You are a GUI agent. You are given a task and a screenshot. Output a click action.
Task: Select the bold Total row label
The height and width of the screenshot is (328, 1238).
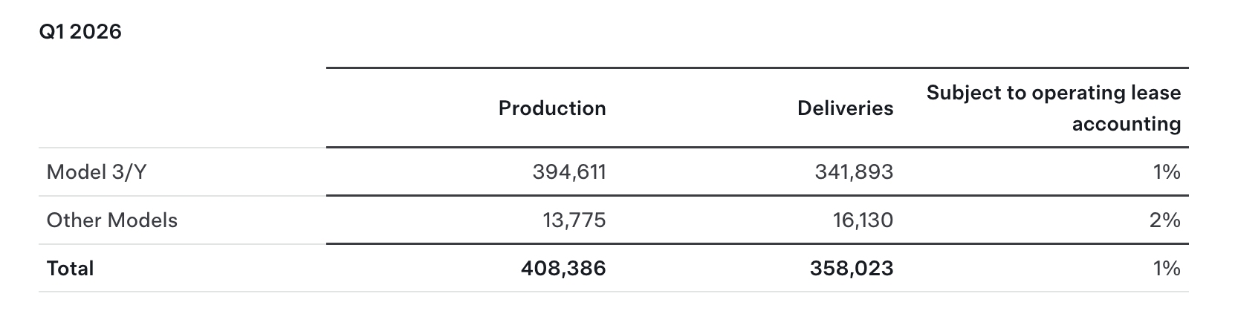click(70, 268)
